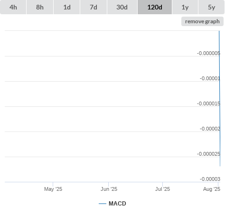Click the MACD line at the chart's right edge
The height and width of the screenshot is (216, 225).
220,98
